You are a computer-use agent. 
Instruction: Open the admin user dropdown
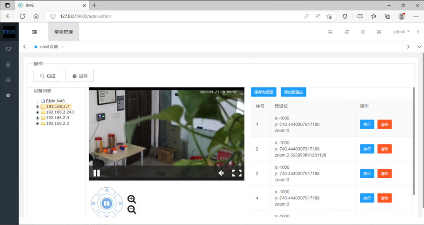pos(402,32)
